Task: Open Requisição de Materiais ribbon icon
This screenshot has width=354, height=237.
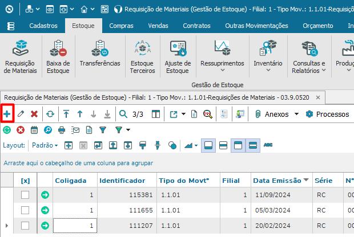Action: [20, 57]
